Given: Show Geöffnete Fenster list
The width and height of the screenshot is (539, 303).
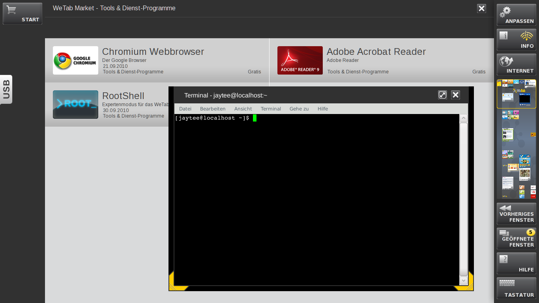Looking at the screenshot, I should (516, 239).
